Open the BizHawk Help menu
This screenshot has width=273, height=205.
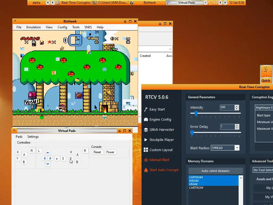pyautogui.click(x=100, y=27)
